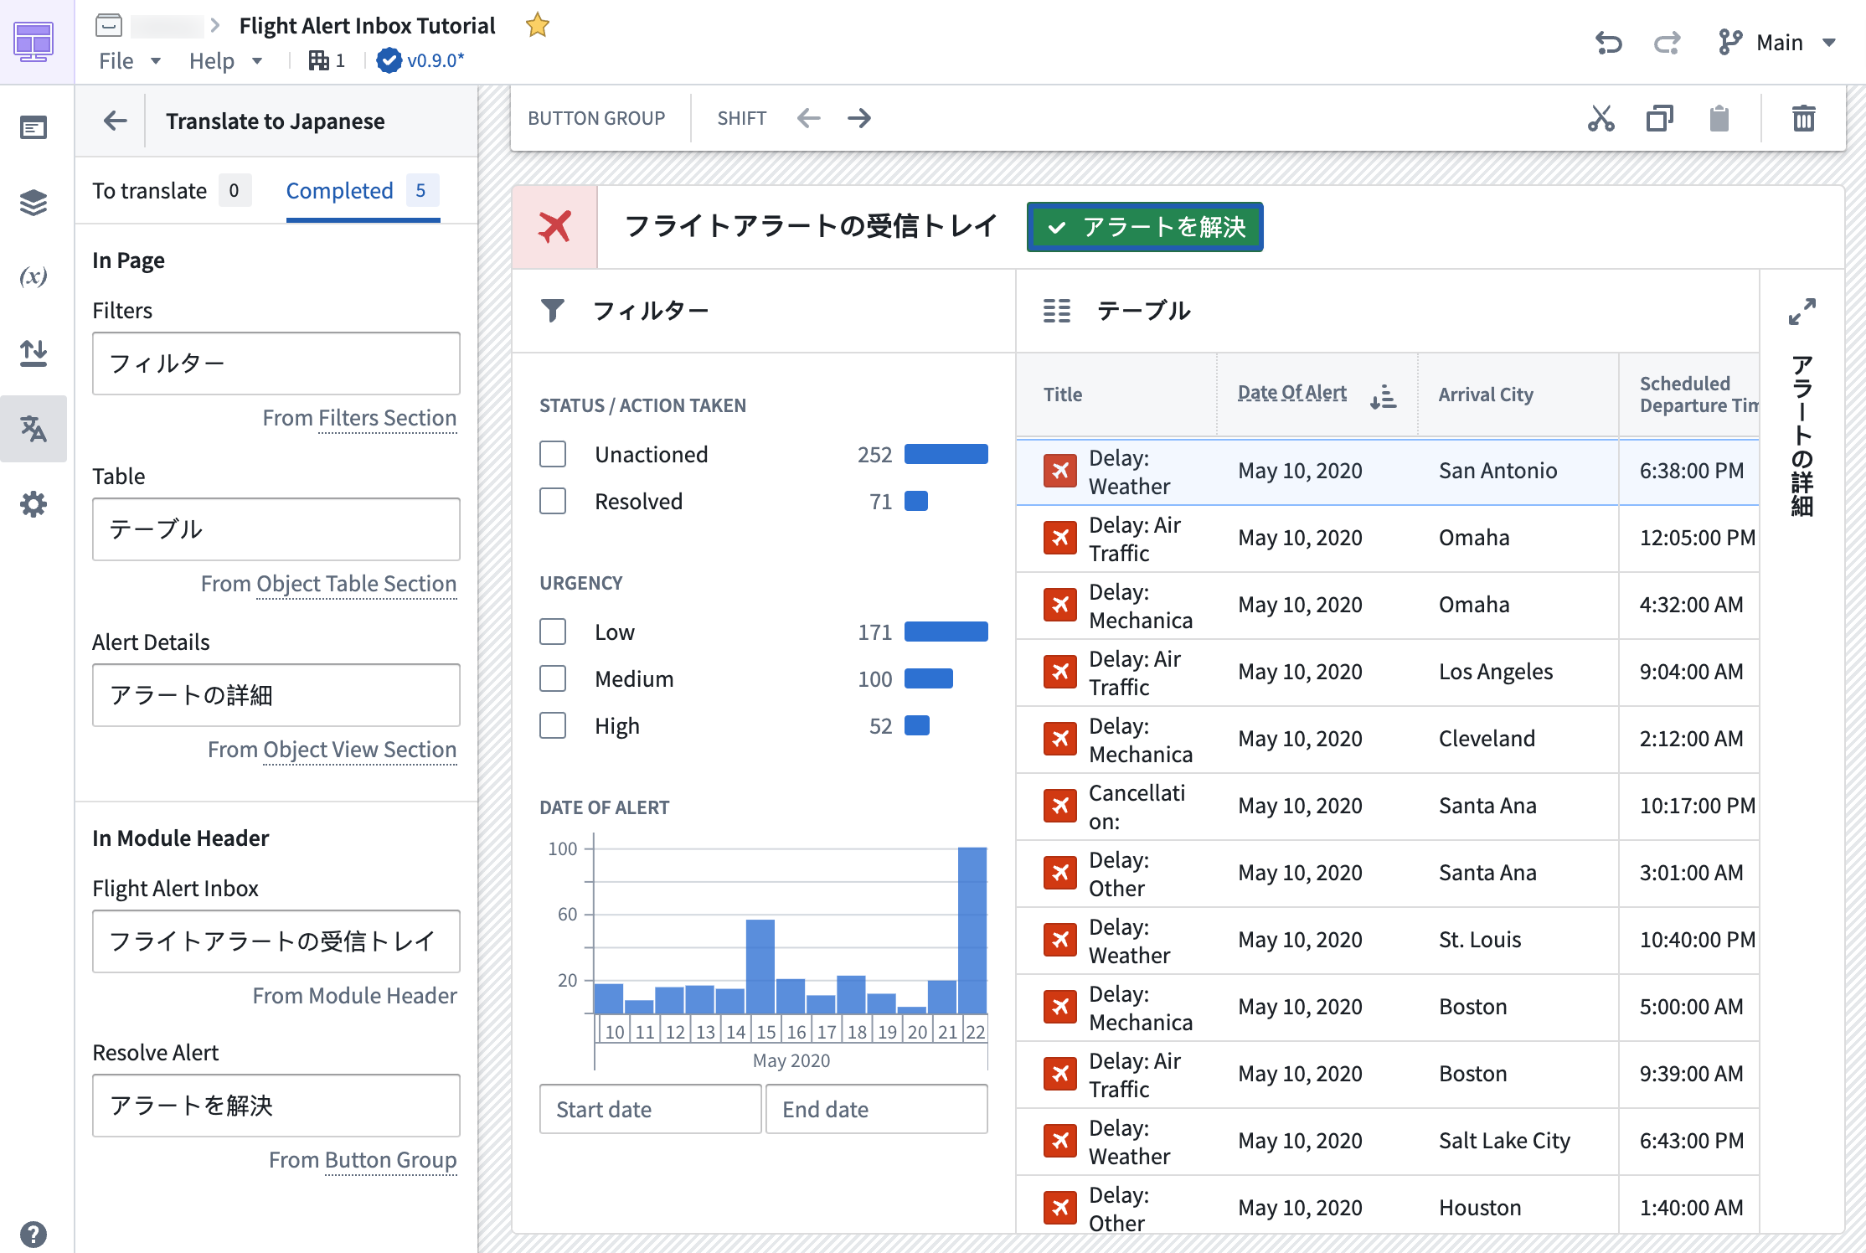This screenshot has height=1253, width=1866.
Task: Open the fullscreen expand view icon
Action: click(x=1803, y=311)
